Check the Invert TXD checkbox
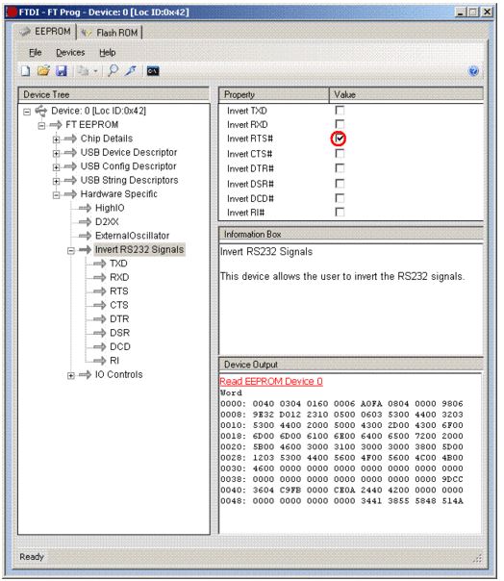The height and width of the screenshot is (581, 504). (340, 110)
